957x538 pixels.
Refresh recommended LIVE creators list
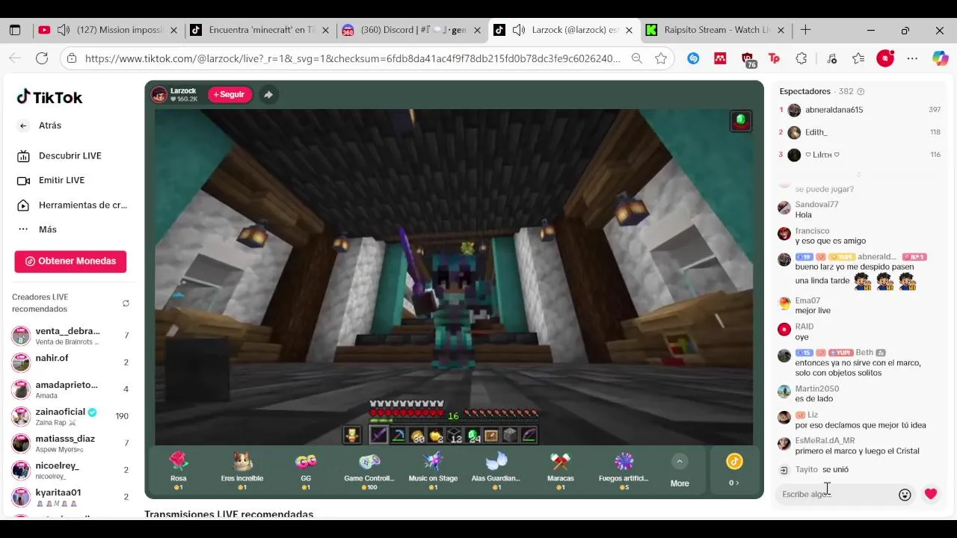pos(126,303)
